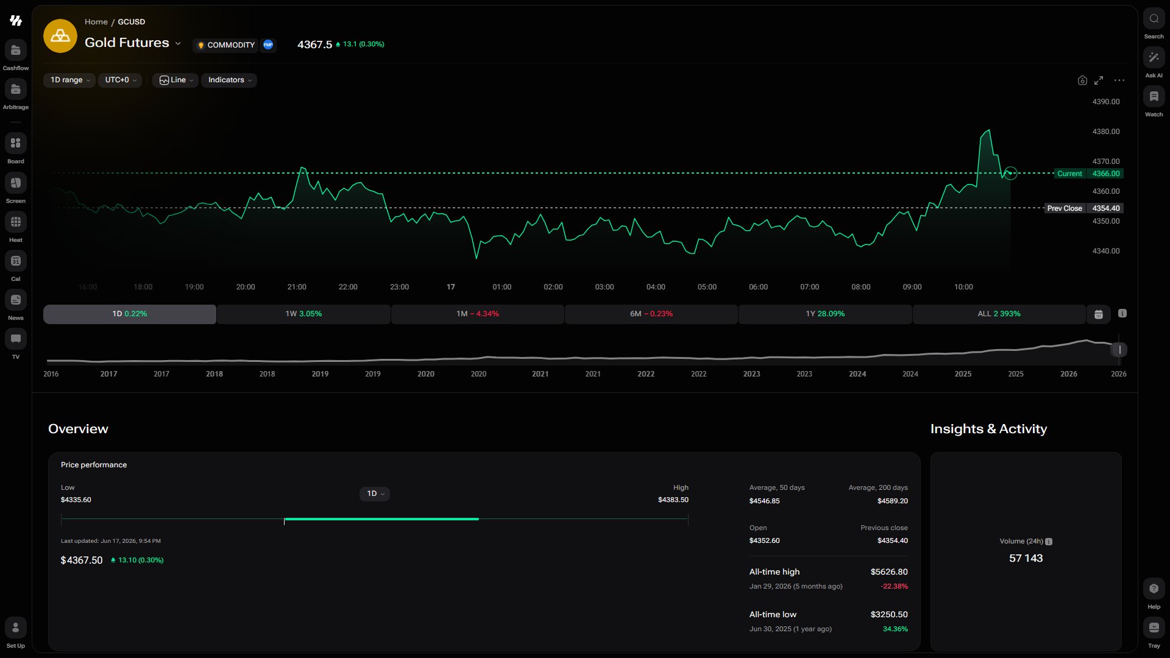
Task: Click the COMMODITY tag
Action: (225, 45)
